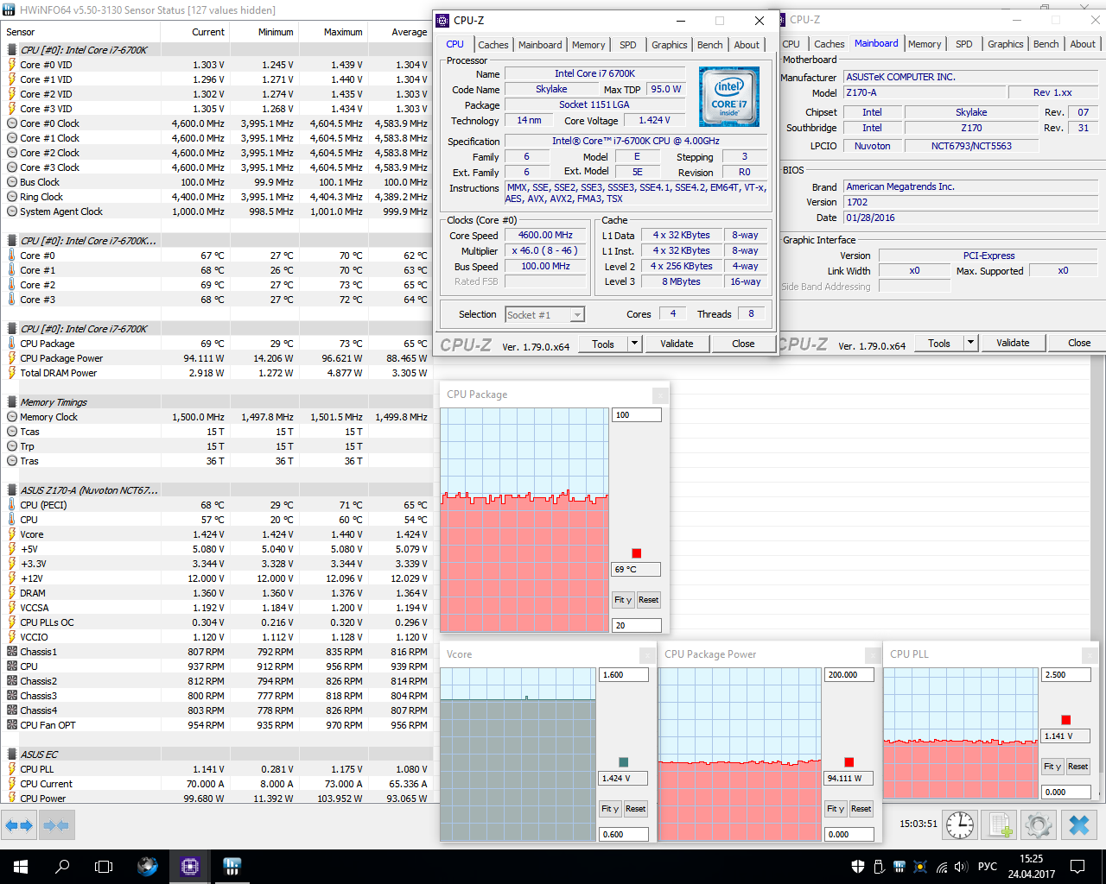
Task: Click the CPU-Z app icon in front title bar
Action: pyautogui.click(x=443, y=21)
